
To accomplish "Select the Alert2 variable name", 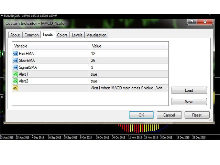I will coord(24,81).
